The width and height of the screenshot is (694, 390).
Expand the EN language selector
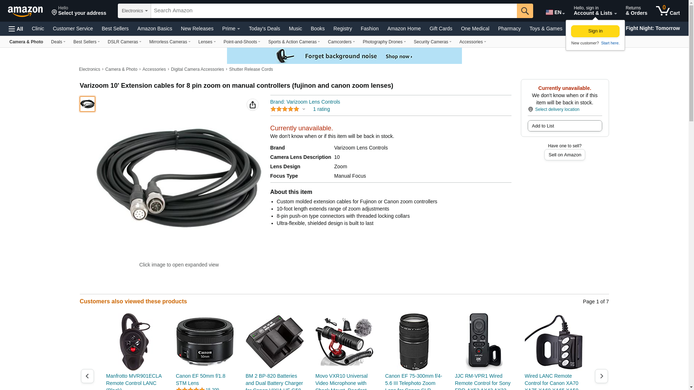555,12
